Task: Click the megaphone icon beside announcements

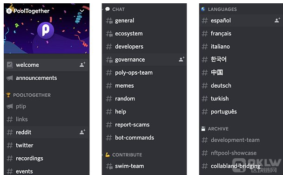Action: point(10,78)
